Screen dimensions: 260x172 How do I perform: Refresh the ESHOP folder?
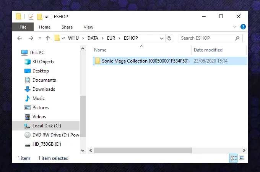169,38
